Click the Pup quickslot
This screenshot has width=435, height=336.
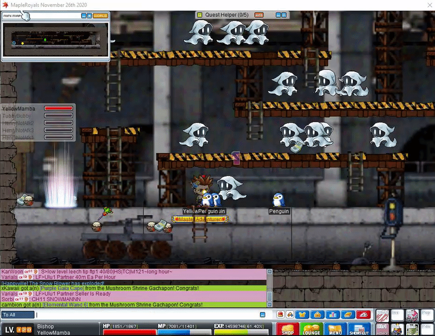(x=427, y=316)
